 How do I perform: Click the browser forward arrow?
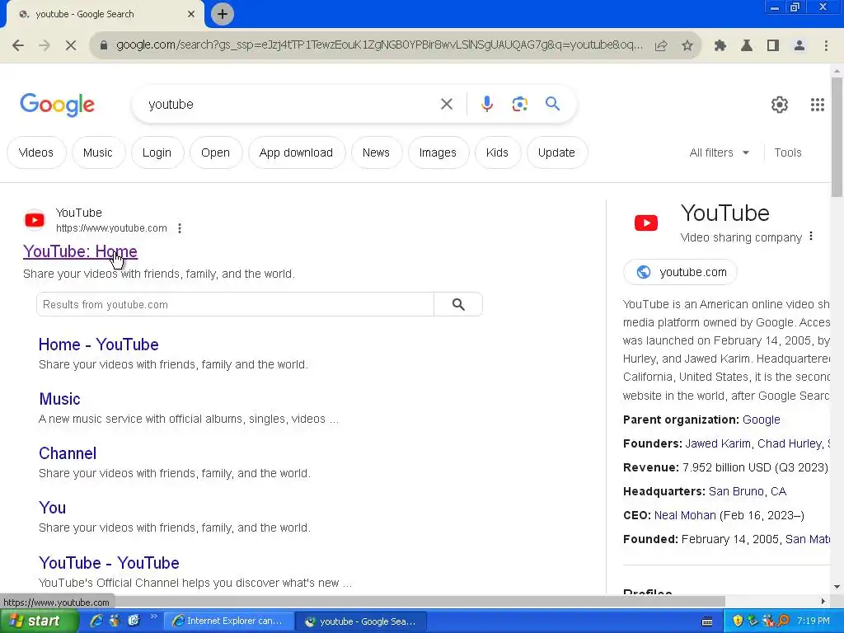45,45
